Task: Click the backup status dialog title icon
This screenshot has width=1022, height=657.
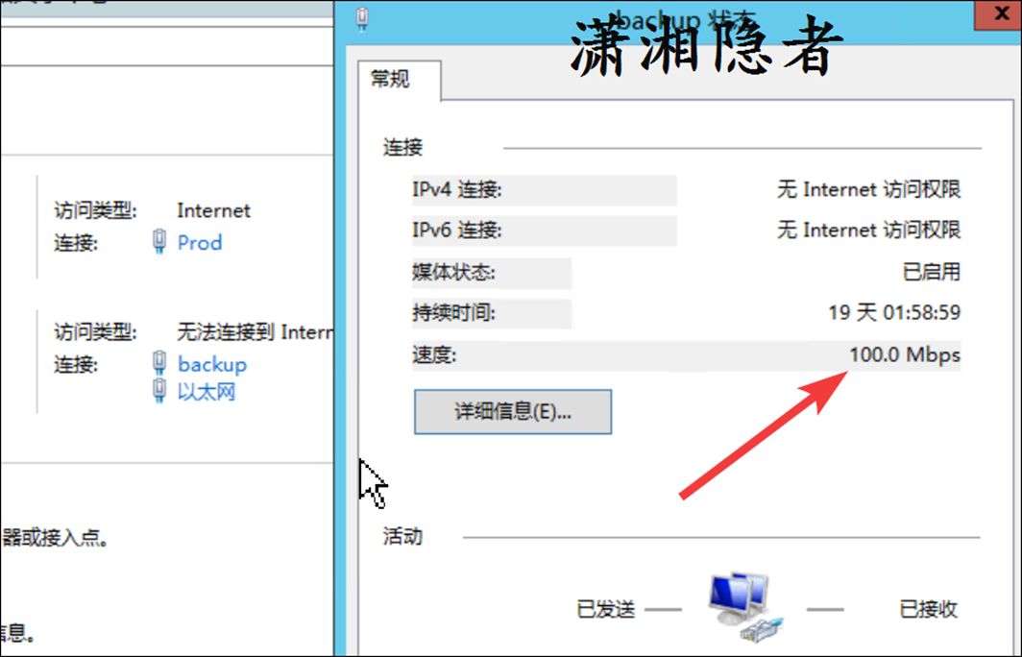Action: click(363, 18)
